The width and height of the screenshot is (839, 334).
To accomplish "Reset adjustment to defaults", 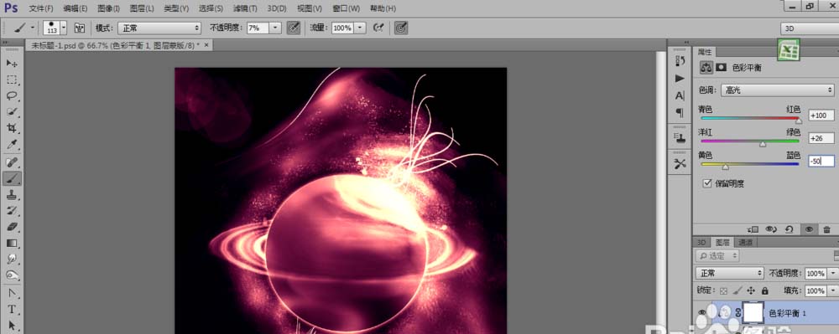I will [789, 229].
